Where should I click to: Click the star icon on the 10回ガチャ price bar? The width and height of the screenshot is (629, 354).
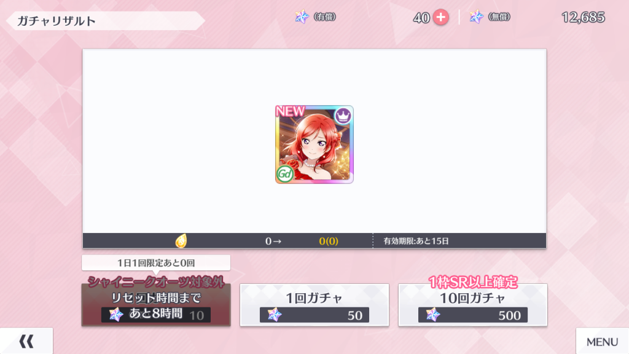click(x=433, y=315)
